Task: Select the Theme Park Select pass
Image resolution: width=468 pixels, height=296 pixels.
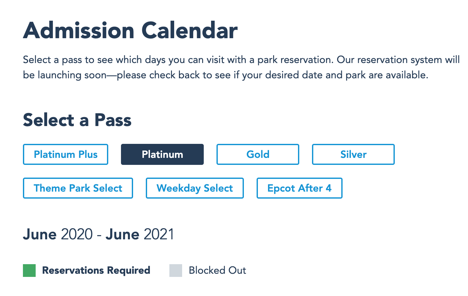Action: point(78,188)
